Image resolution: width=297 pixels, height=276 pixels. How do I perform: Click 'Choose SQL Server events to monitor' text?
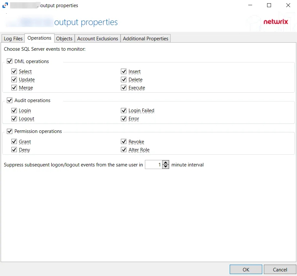tap(45, 49)
